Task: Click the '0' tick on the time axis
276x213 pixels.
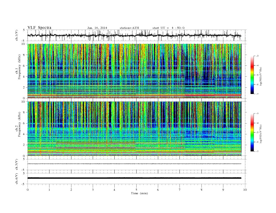Action: 28,190
